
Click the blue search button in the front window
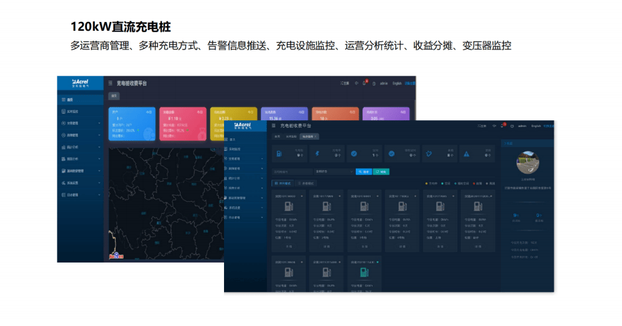(x=364, y=172)
